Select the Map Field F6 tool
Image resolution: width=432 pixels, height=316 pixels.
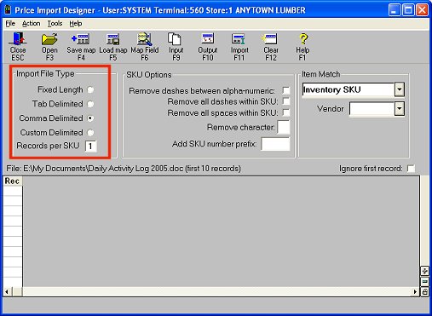pos(145,39)
